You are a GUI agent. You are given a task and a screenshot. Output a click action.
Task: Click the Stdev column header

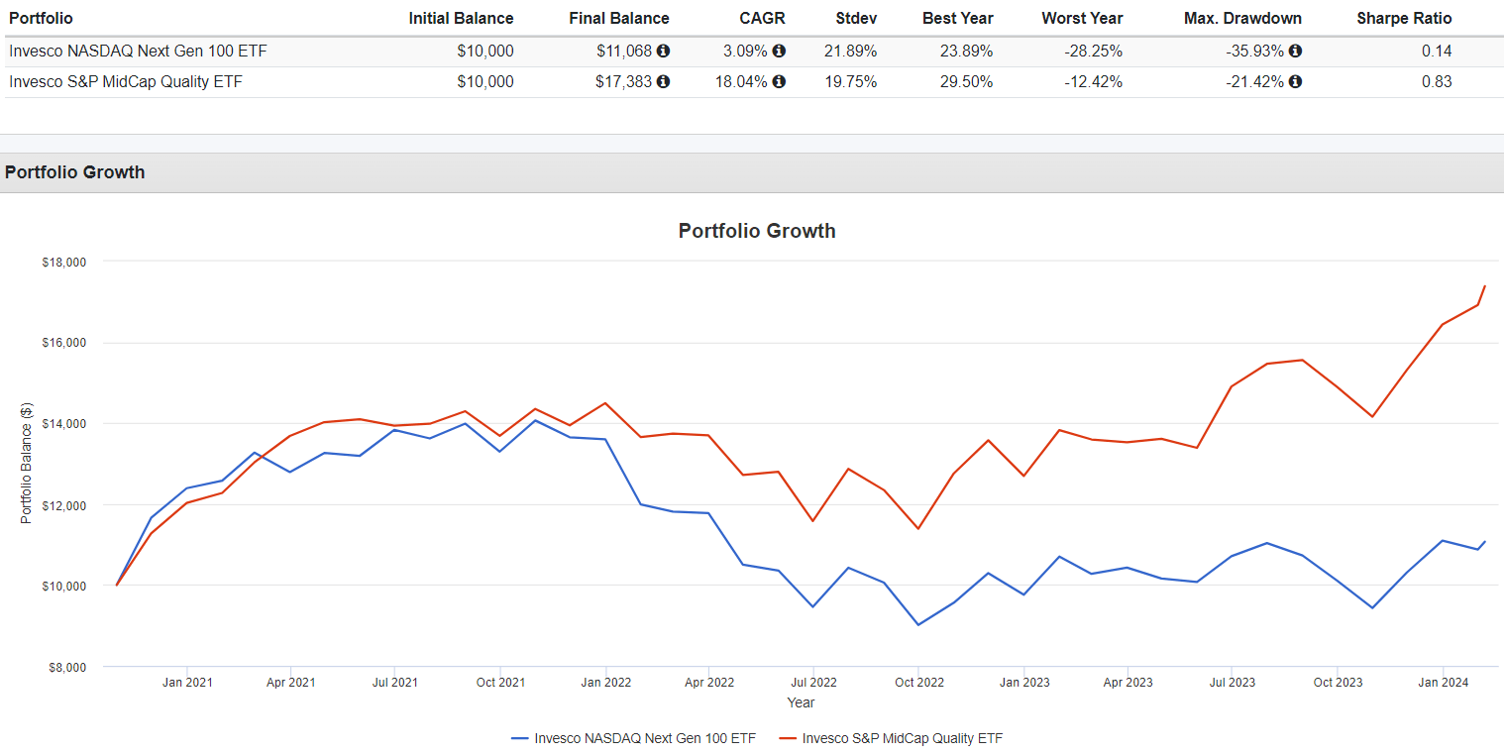point(855,18)
